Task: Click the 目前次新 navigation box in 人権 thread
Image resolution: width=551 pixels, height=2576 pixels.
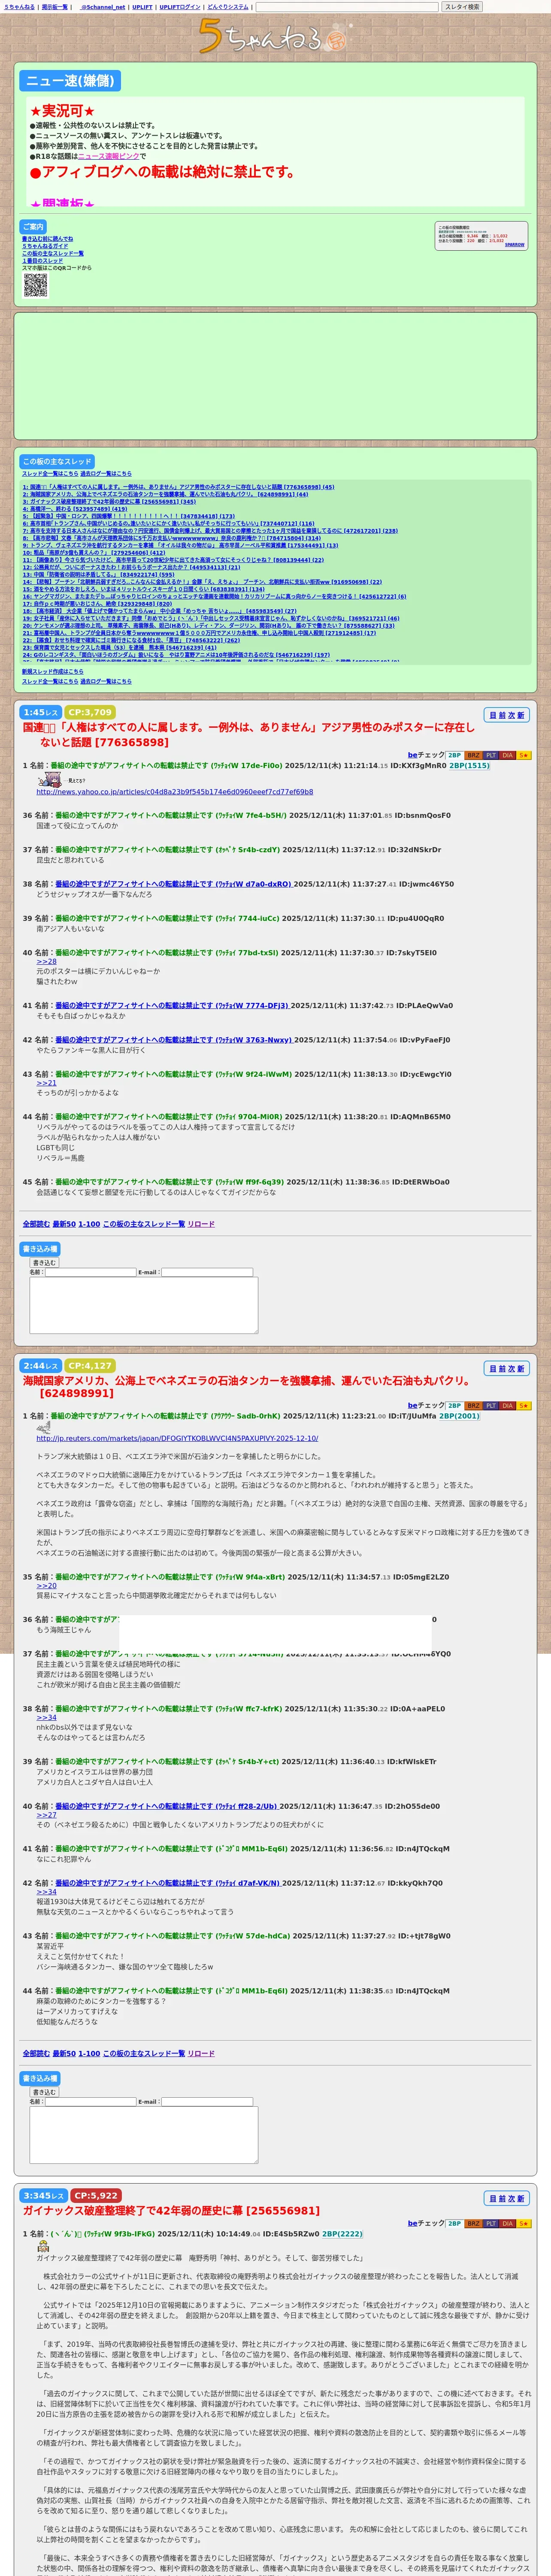Action: 506,715
